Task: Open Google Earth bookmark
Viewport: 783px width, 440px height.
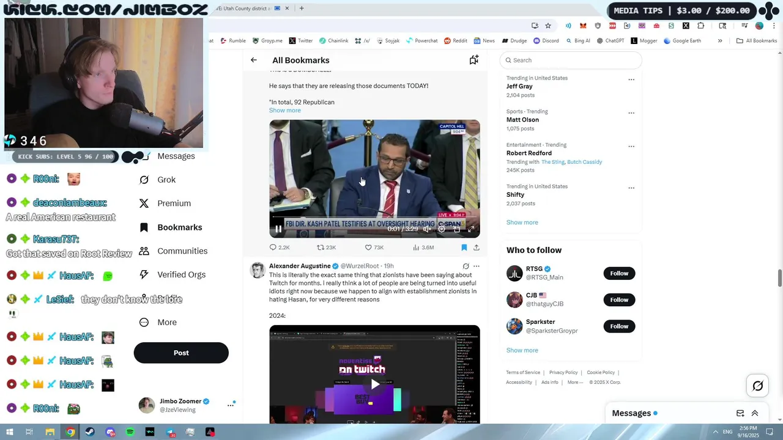Action: pos(682,41)
